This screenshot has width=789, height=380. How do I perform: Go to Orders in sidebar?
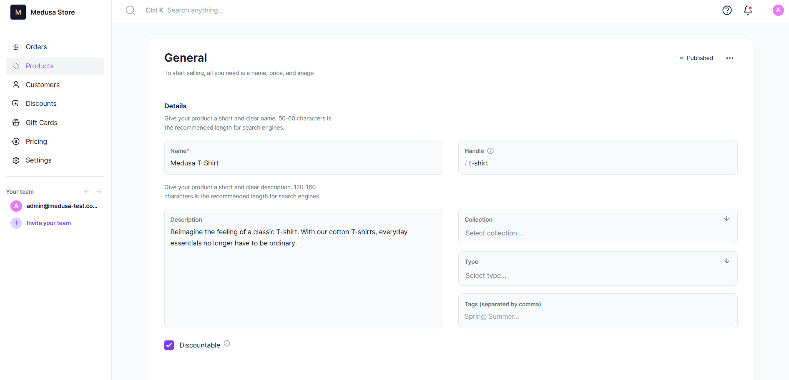pyautogui.click(x=36, y=47)
